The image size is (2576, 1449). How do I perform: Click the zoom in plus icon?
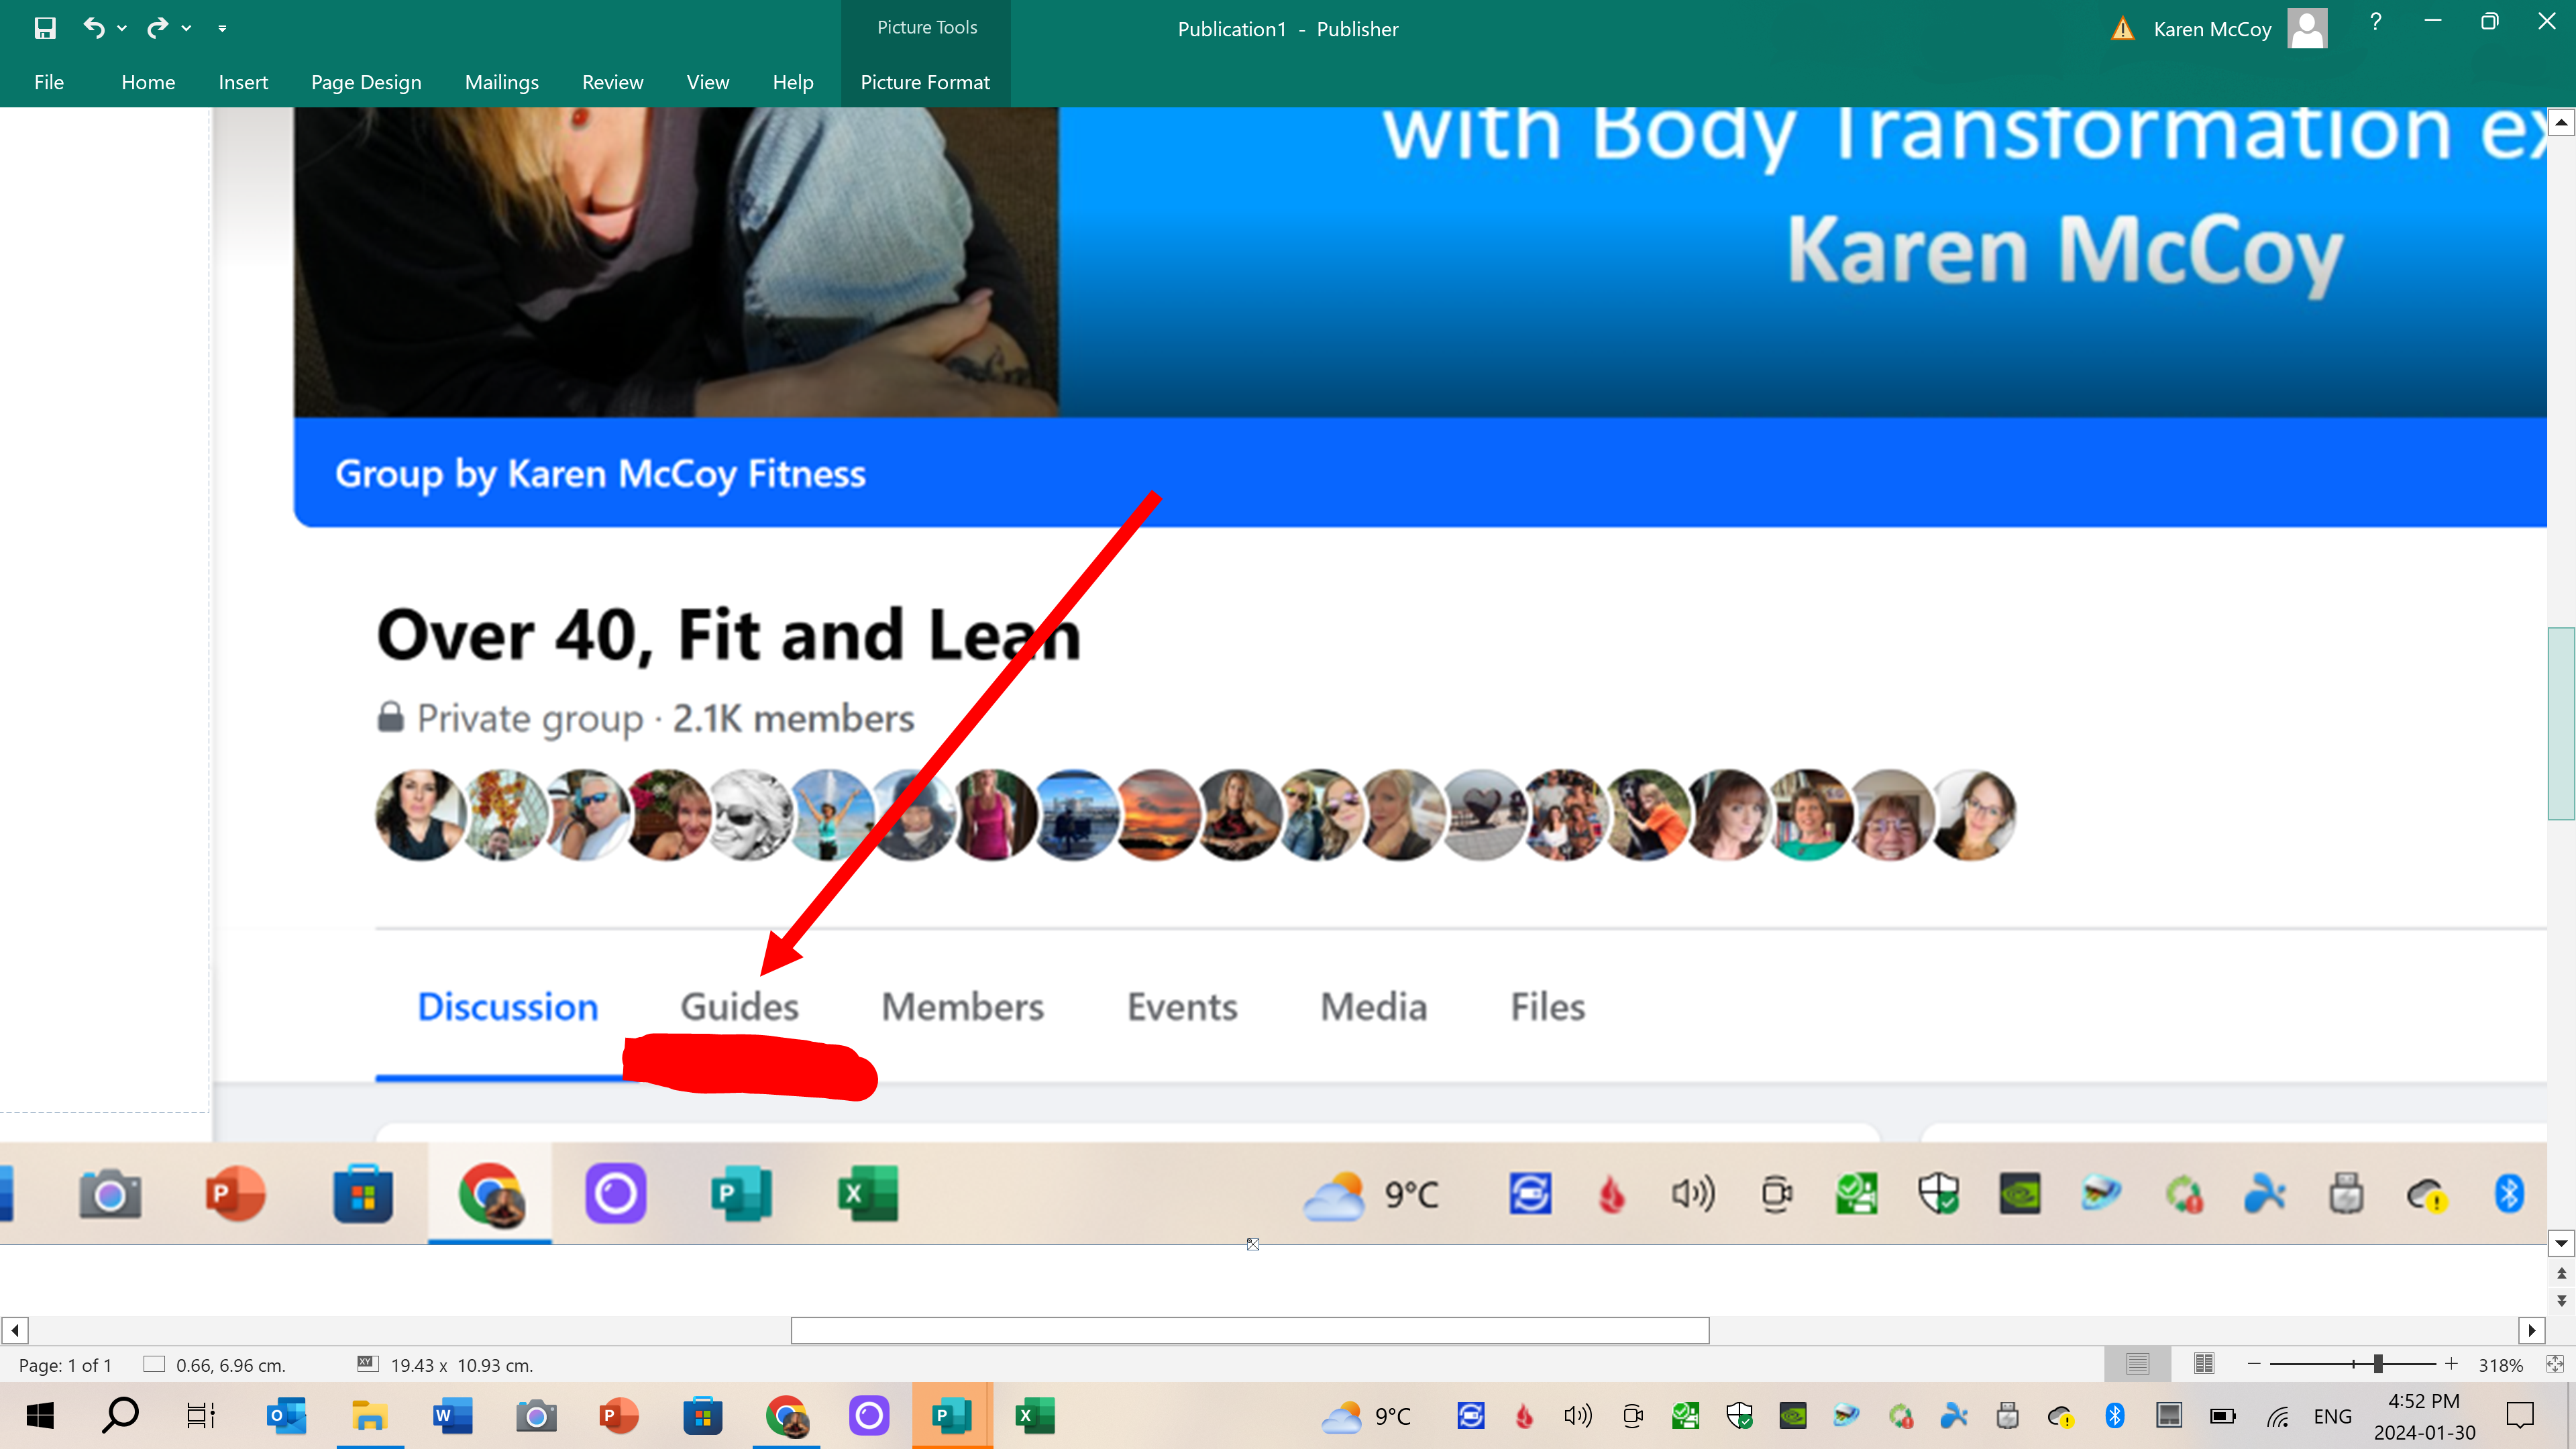tap(2451, 1364)
